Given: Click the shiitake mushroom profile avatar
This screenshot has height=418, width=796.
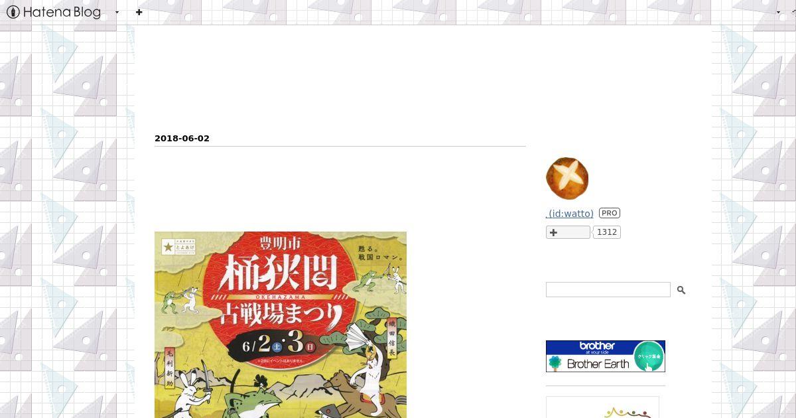Looking at the screenshot, I should pos(567,178).
